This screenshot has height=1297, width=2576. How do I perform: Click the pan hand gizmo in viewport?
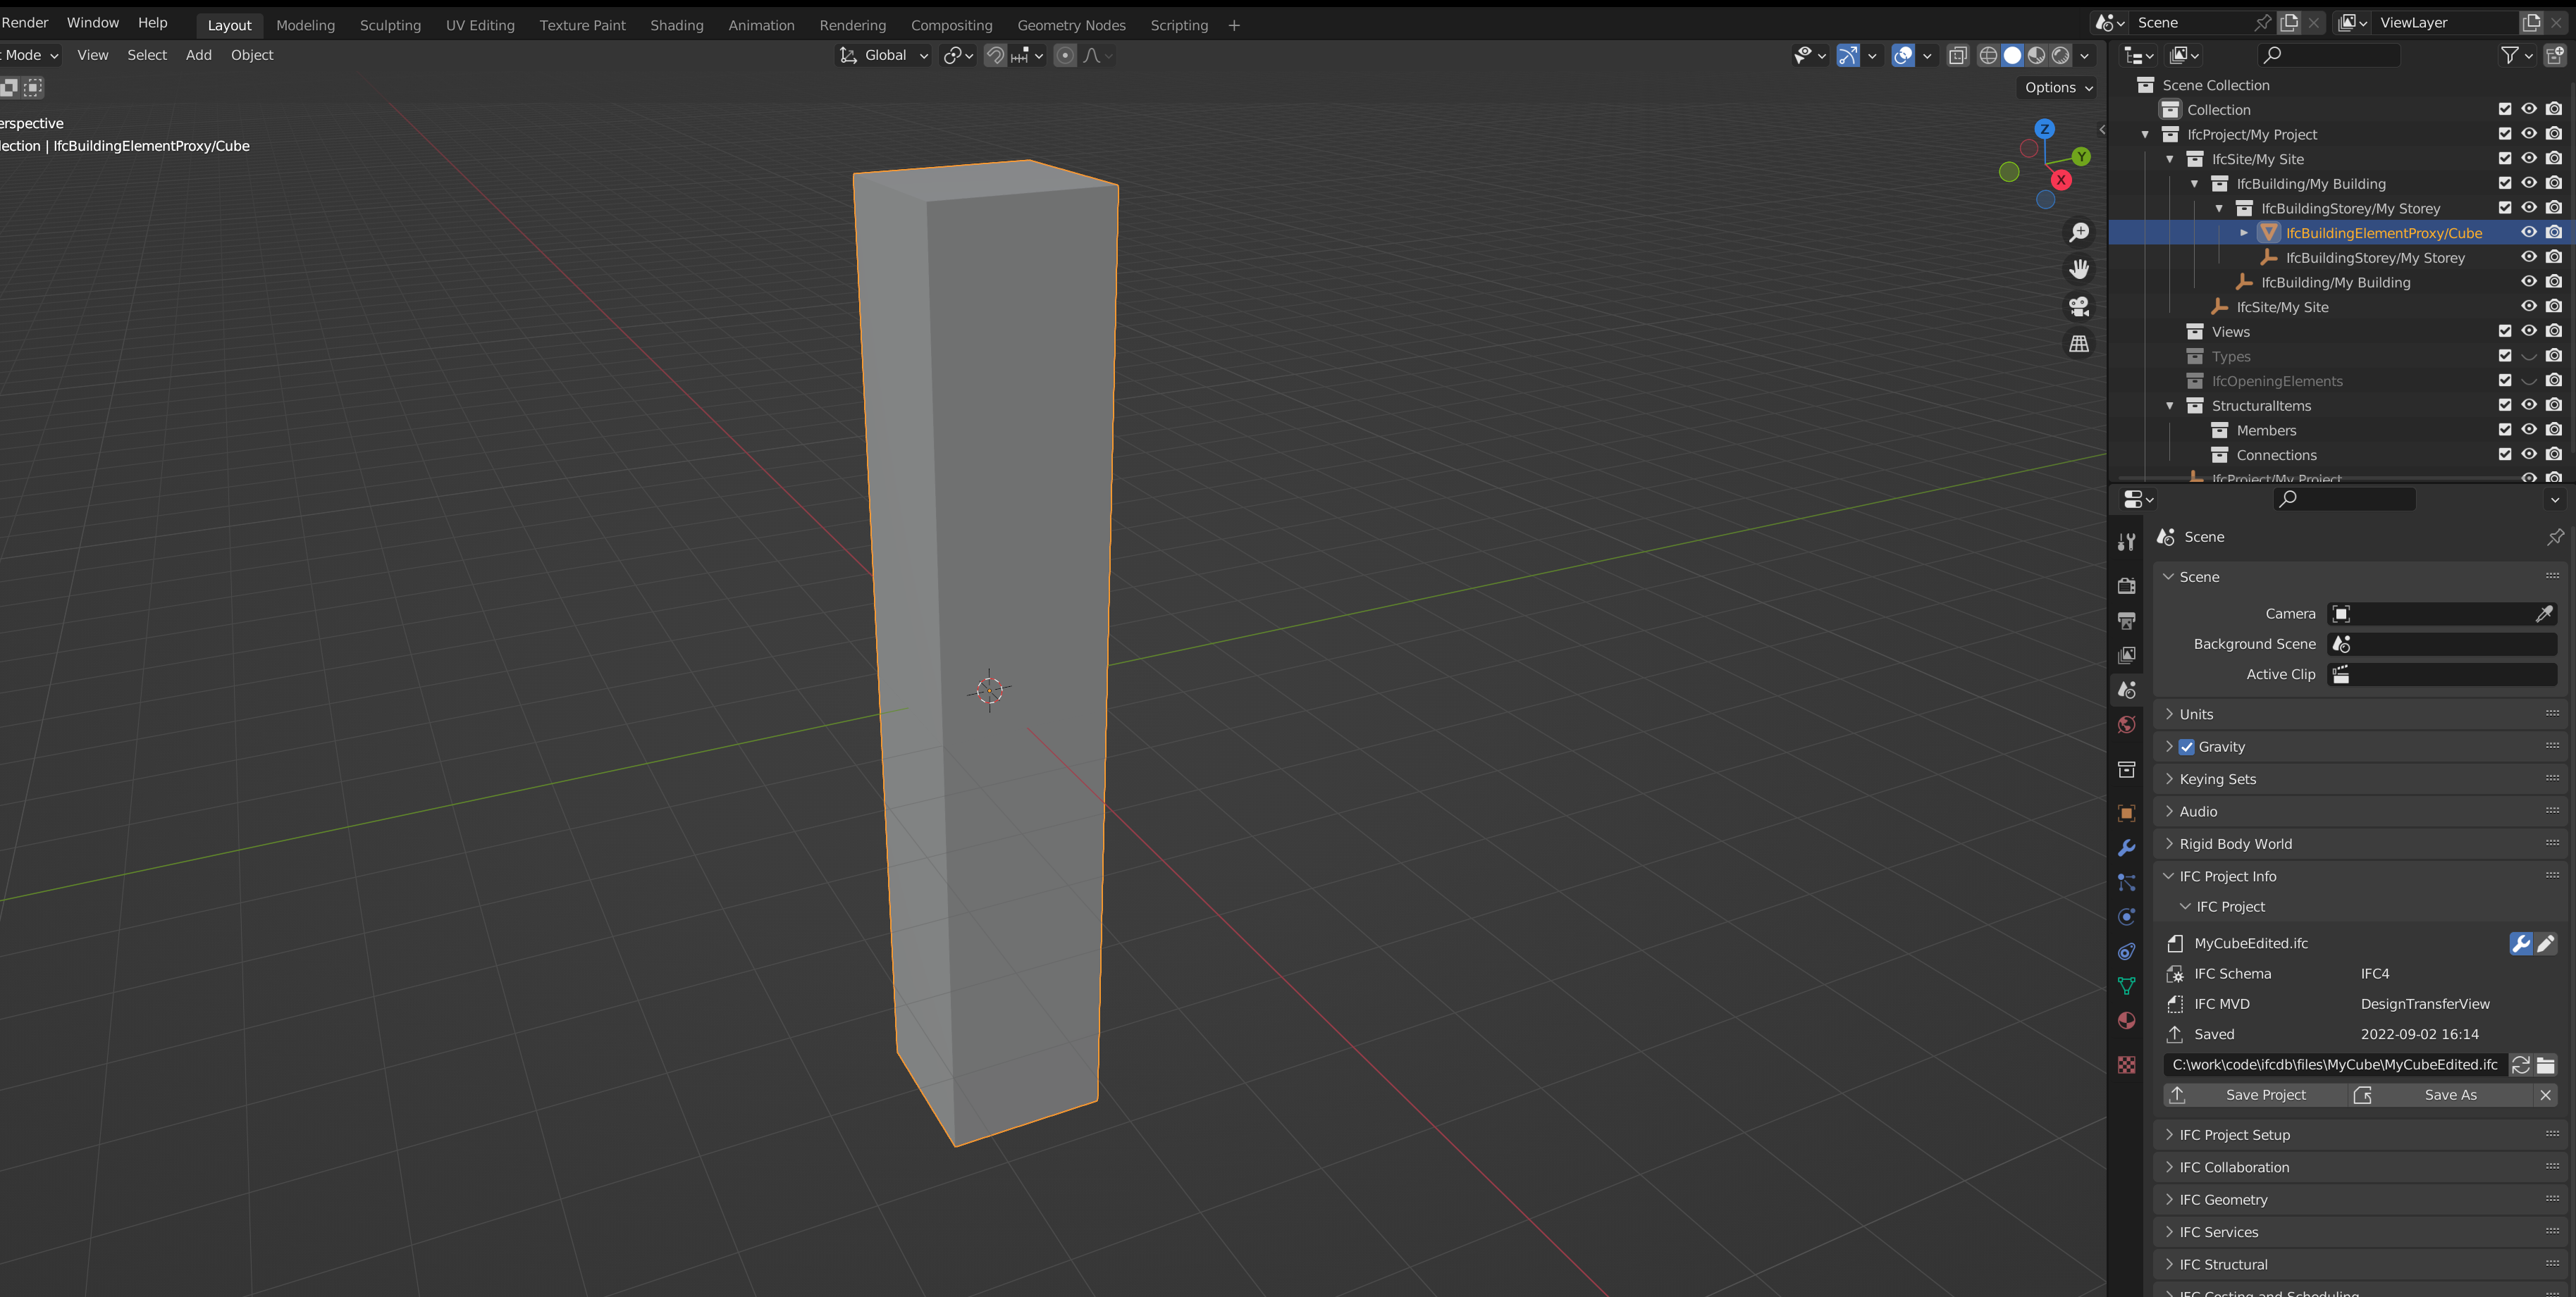2079,269
